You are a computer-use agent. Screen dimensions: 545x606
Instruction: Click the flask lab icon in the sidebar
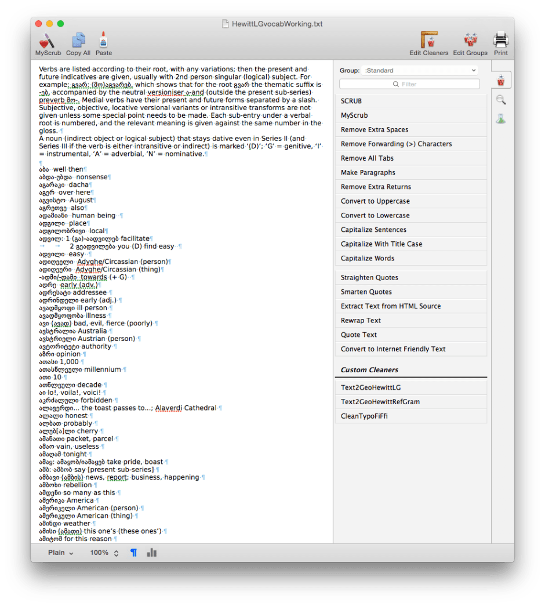[x=501, y=119]
